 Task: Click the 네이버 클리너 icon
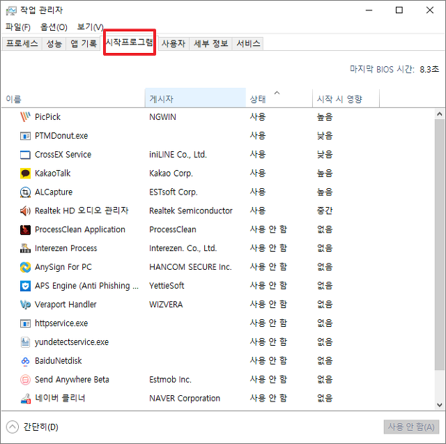25,399
